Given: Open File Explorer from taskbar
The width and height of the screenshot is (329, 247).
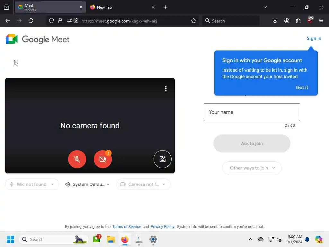Looking at the screenshot, I should pyautogui.click(x=111, y=239).
